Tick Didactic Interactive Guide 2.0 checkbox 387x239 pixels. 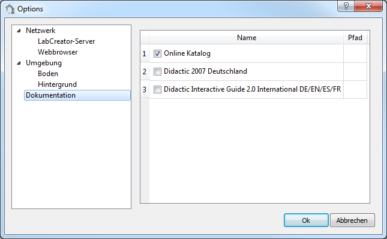157,89
